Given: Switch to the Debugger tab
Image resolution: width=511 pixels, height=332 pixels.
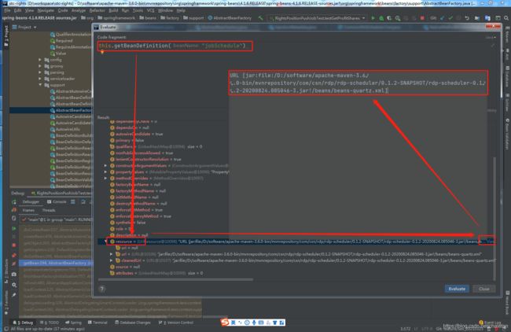Looking at the screenshot, I should (x=31, y=202).
